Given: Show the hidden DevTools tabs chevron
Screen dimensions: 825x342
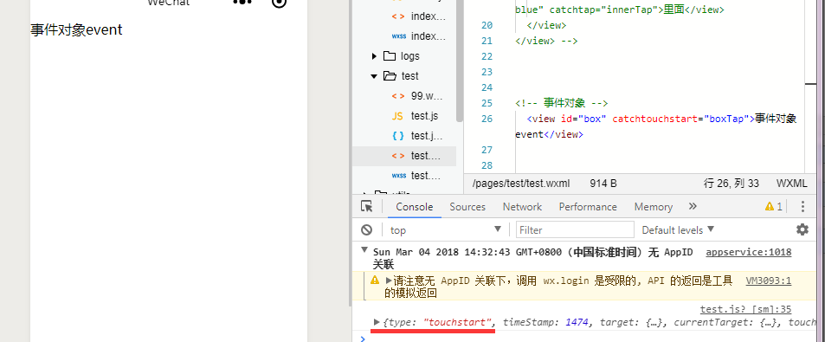Looking at the screenshot, I should tap(693, 206).
